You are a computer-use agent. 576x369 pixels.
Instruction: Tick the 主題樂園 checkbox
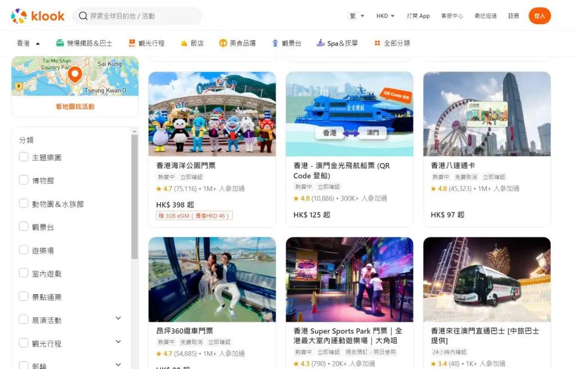[24, 156]
